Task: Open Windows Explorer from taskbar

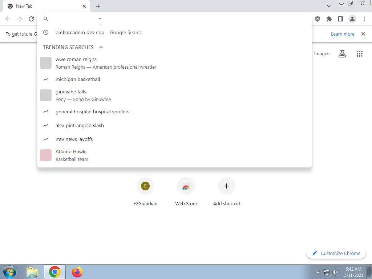Action: click(32, 272)
